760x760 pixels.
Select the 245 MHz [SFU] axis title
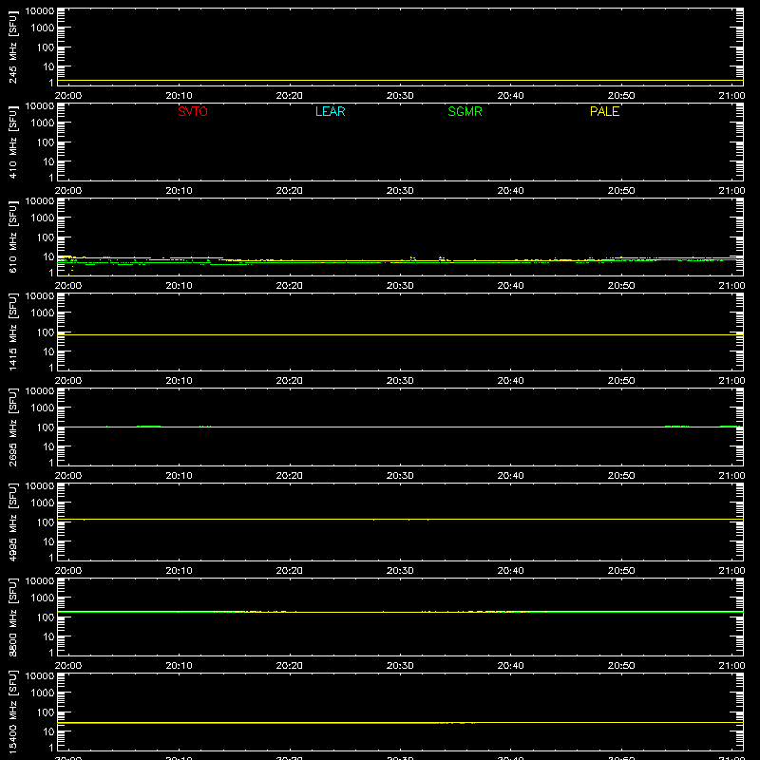[13, 47]
